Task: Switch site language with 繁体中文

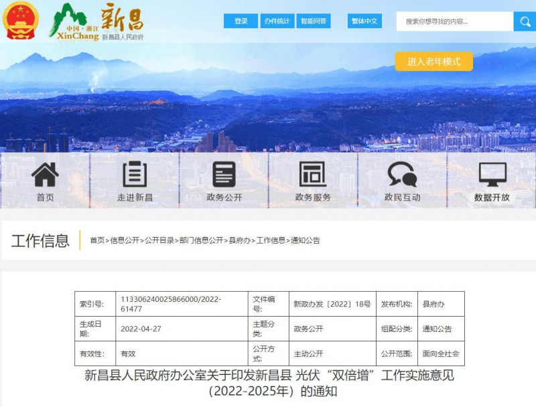Action: click(x=365, y=21)
